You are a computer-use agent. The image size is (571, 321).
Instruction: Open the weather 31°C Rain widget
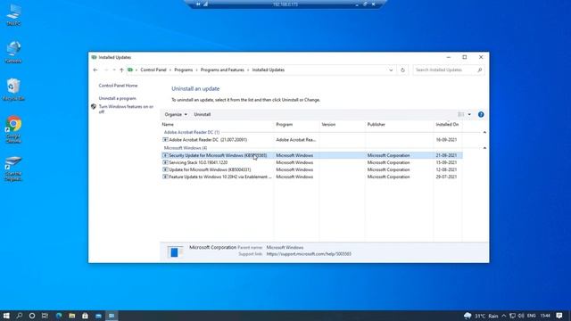point(481,316)
